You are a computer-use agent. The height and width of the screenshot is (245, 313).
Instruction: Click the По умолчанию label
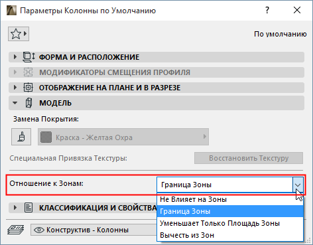[x=281, y=34]
